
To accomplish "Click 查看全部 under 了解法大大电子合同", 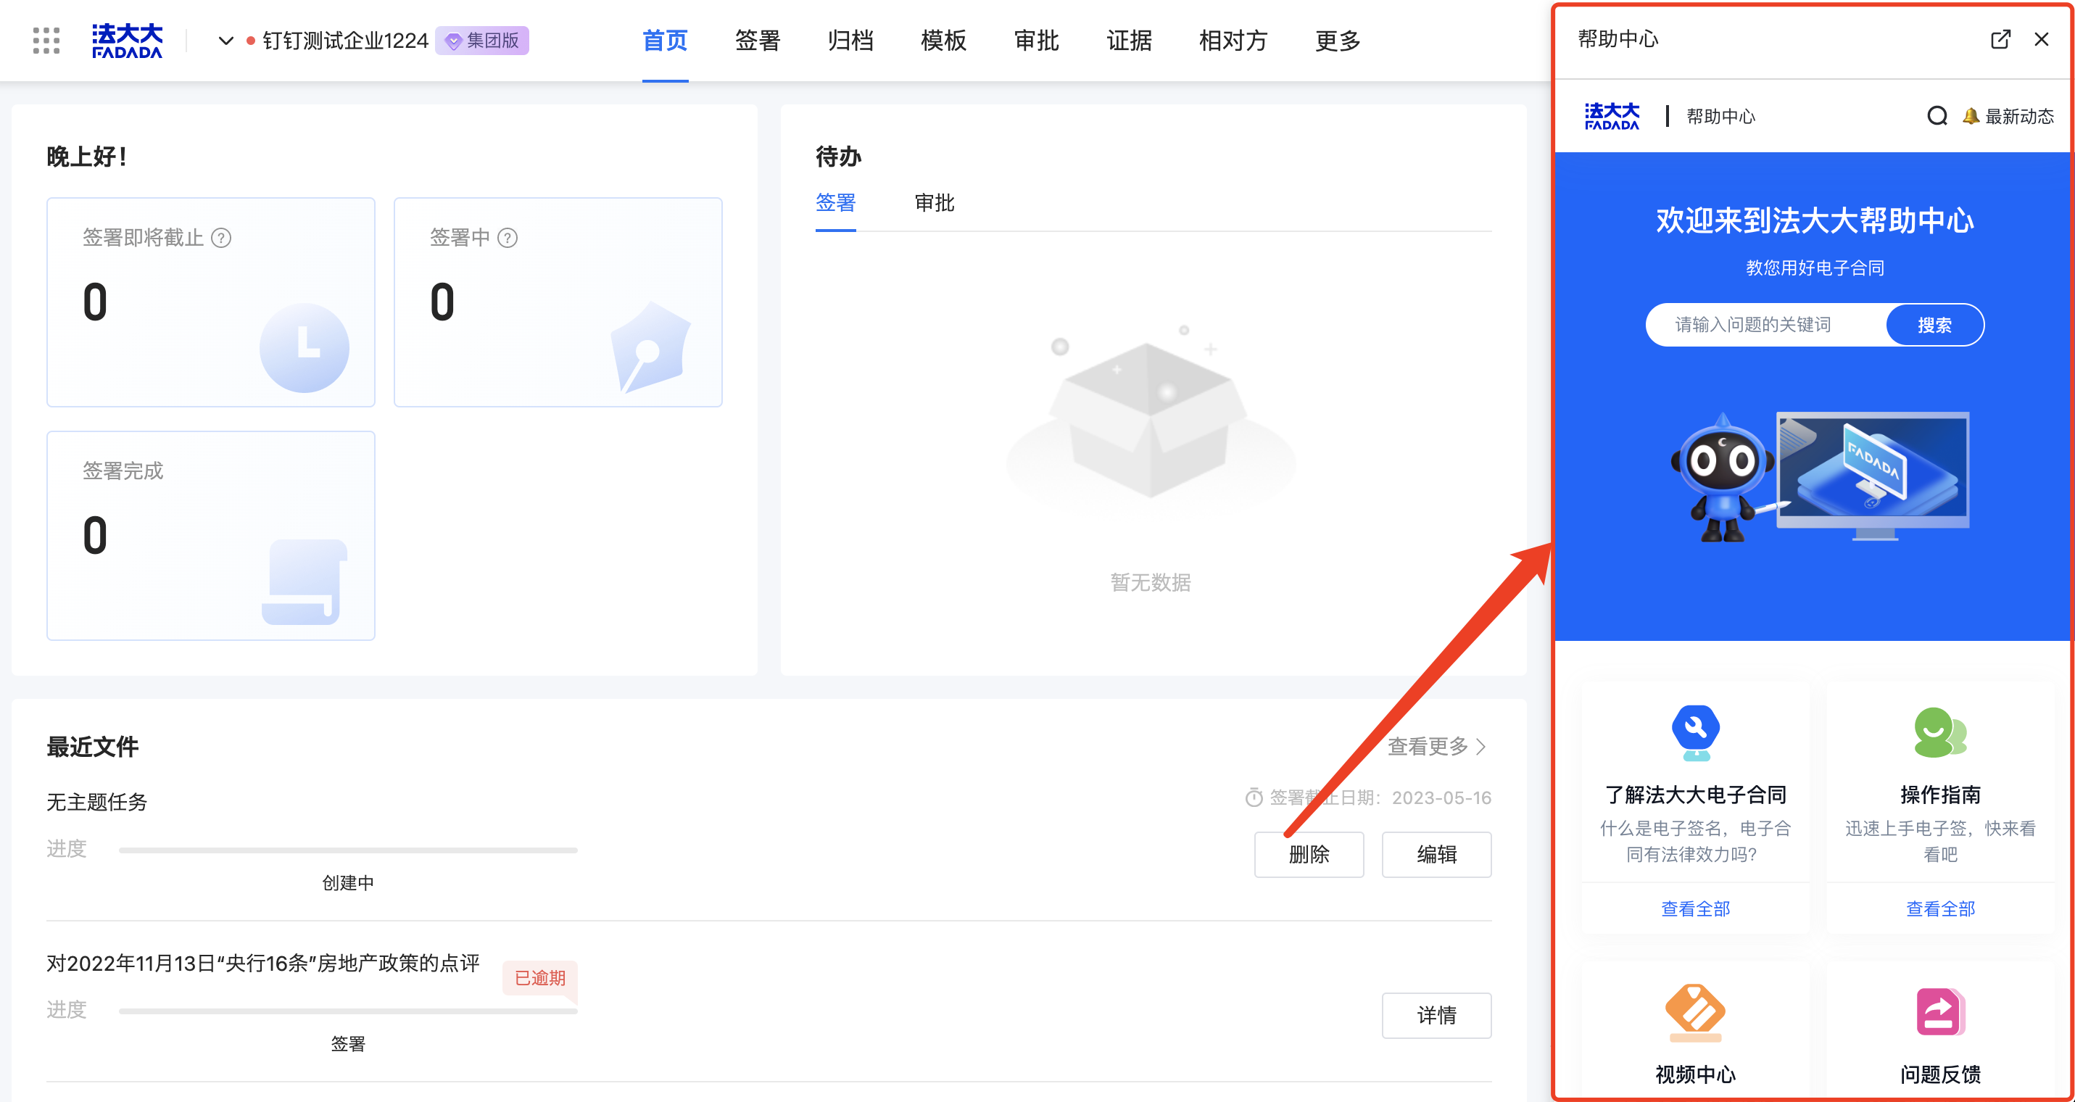I will click(x=1696, y=908).
